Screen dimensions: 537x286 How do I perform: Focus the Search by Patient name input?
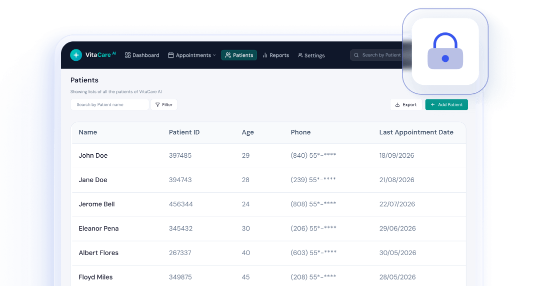pos(109,104)
